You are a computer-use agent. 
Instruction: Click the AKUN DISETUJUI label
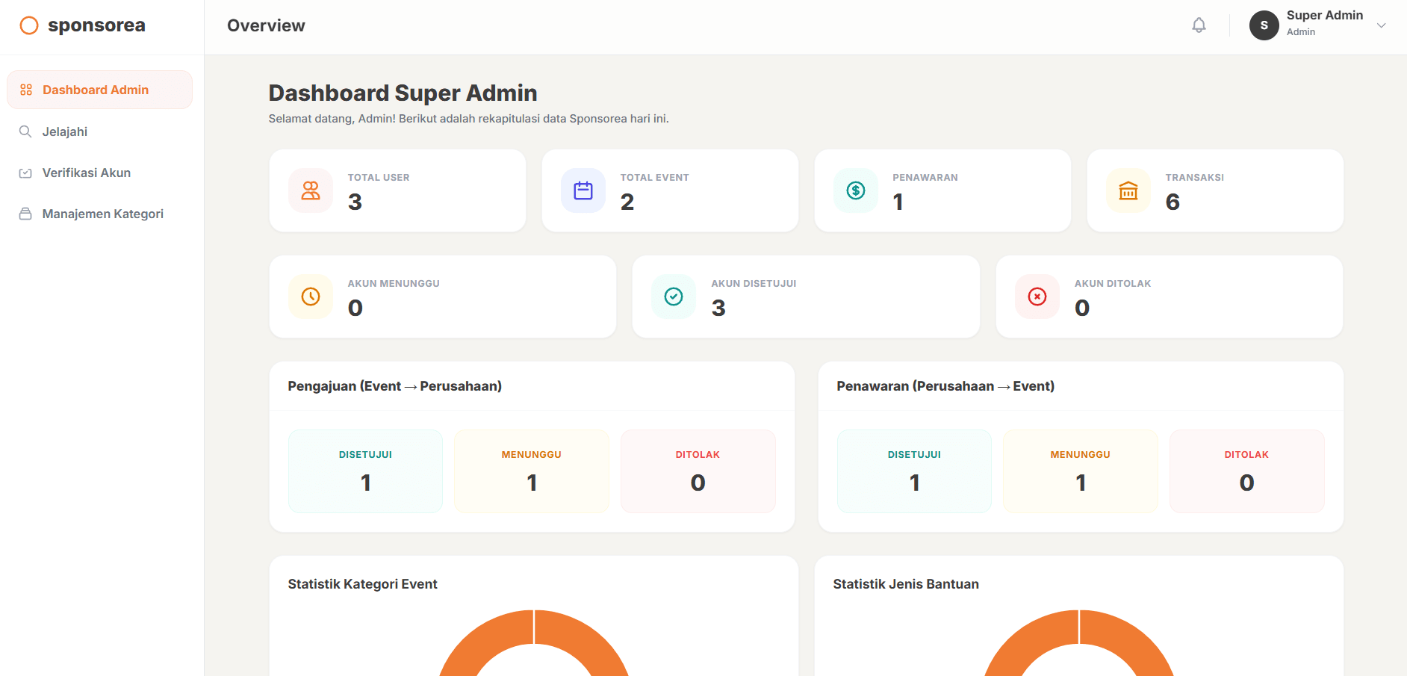pos(754,284)
